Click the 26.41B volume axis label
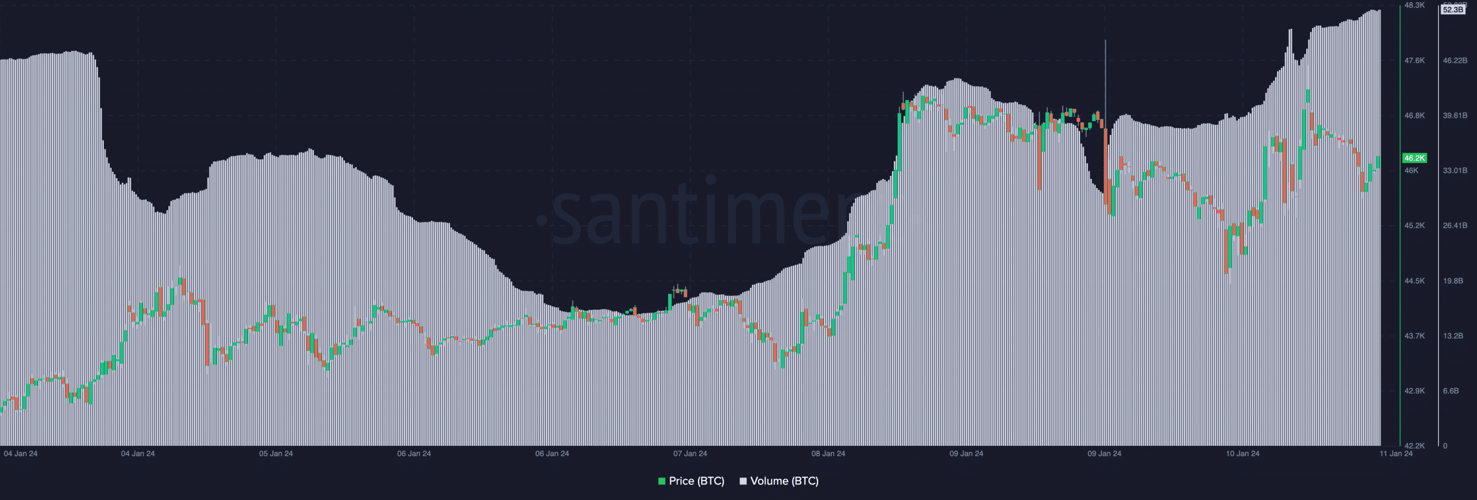 coord(1455,225)
